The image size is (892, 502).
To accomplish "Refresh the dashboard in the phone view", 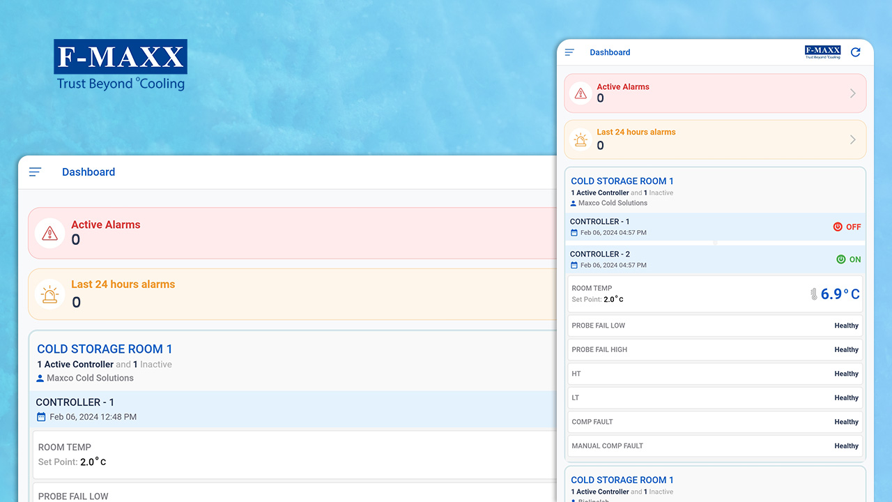I will (x=856, y=52).
